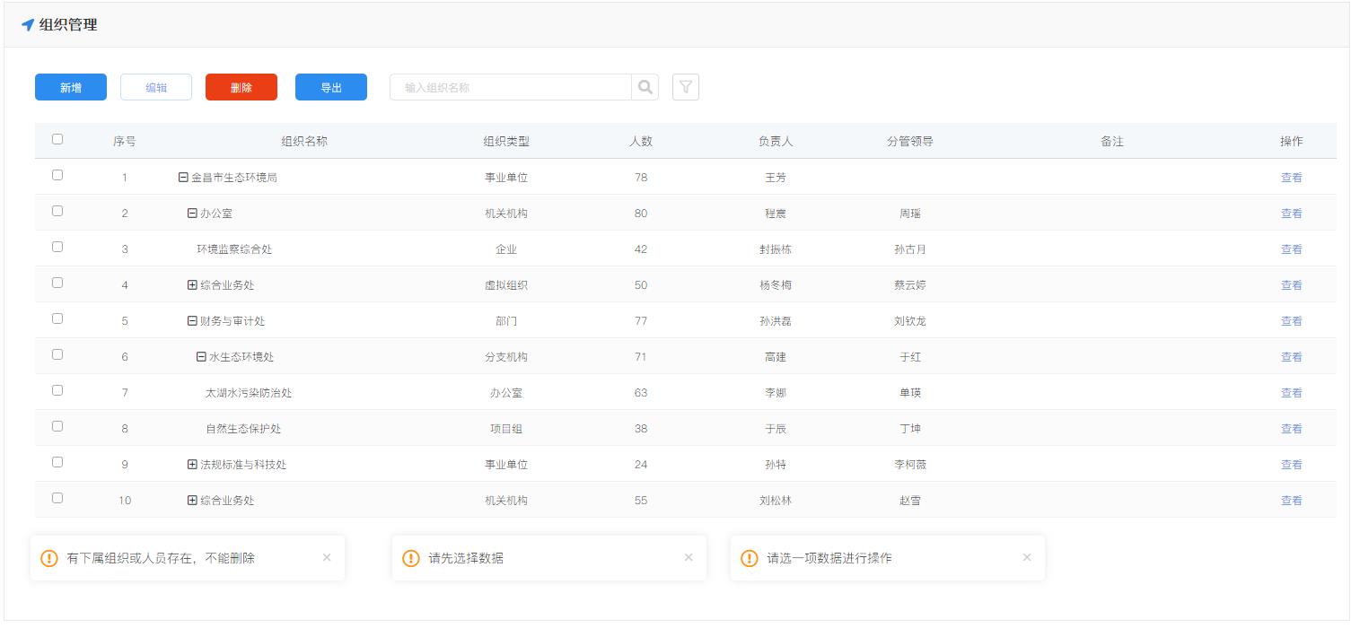Check 太湖水污染防治处 row checkbox
1360x628 pixels.
click(x=57, y=390)
